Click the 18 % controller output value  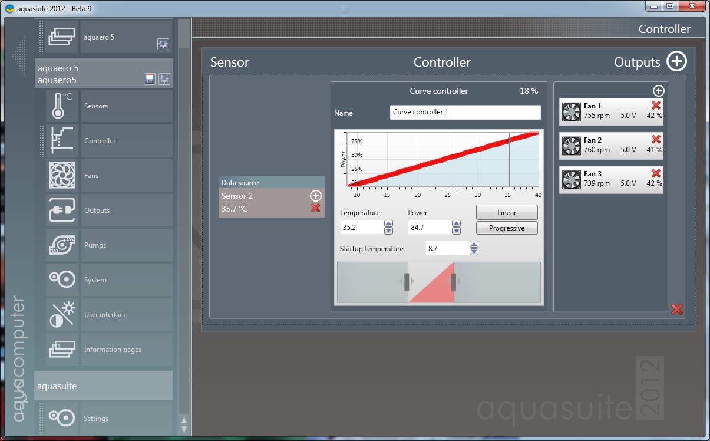[x=529, y=91]
